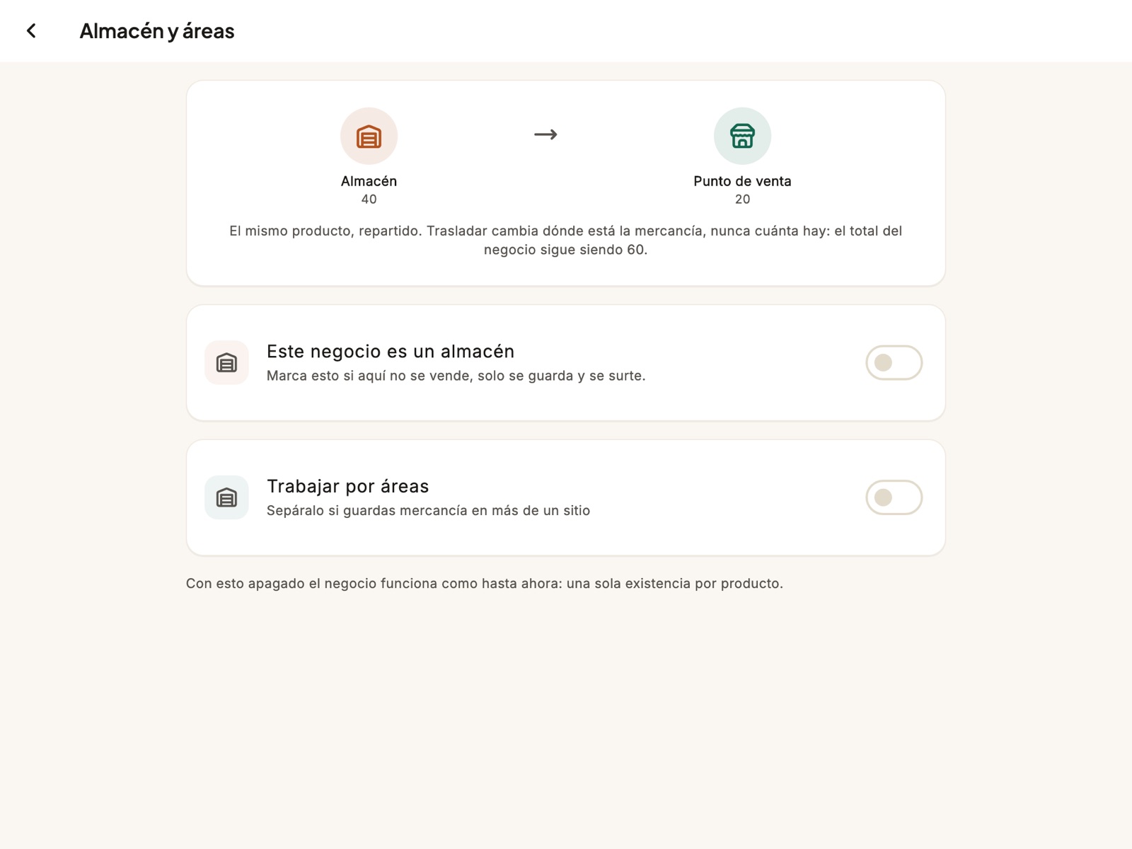Click the Sepáralo si guardas mercancía description
This screenshot has height=849, width=1132.
point(428,511)
